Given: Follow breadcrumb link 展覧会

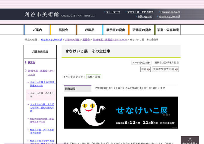Looking at the screenshot, I should point(86,40).
